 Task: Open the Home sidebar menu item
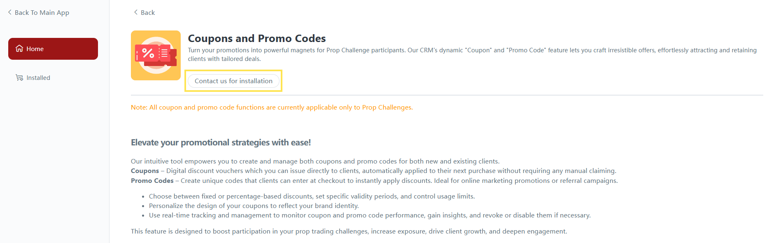click(x=53, y=49)
